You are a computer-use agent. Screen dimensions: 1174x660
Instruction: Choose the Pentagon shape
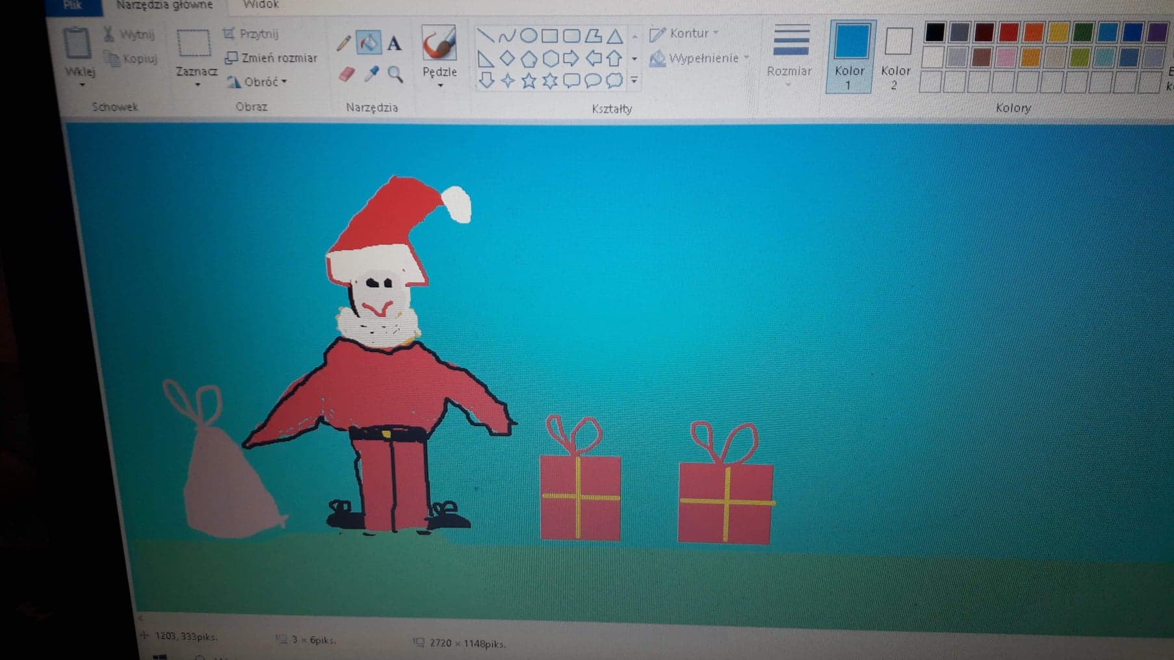click(529, 60)
